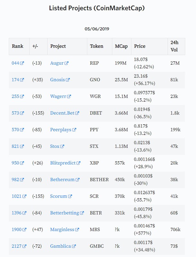The height and width of the screenshot is (257, 196).
Task: Click external link icon next to Gnosis
Action: coord(68,80)
